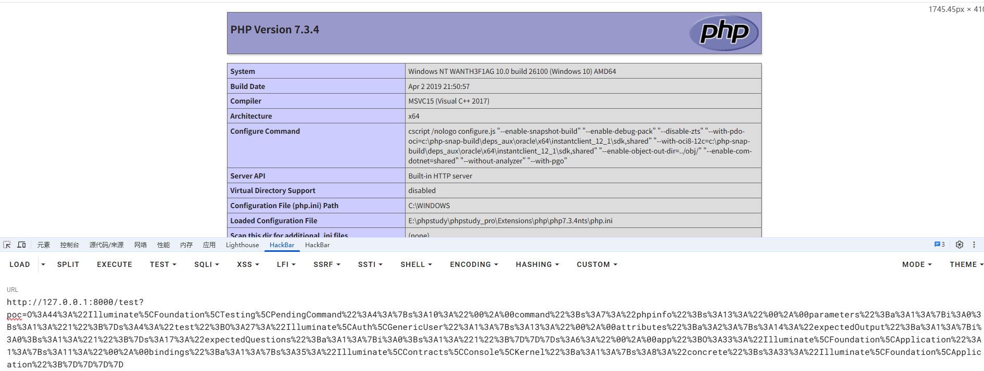Screen dimensions: 984x371
Task: Open the DevTools three-dot more menu
Action: click(974, 245)
